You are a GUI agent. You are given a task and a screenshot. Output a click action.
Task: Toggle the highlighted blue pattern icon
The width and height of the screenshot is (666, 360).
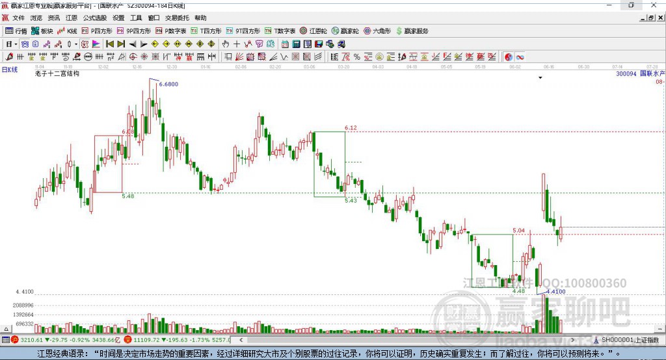click(x=25, y=44)
